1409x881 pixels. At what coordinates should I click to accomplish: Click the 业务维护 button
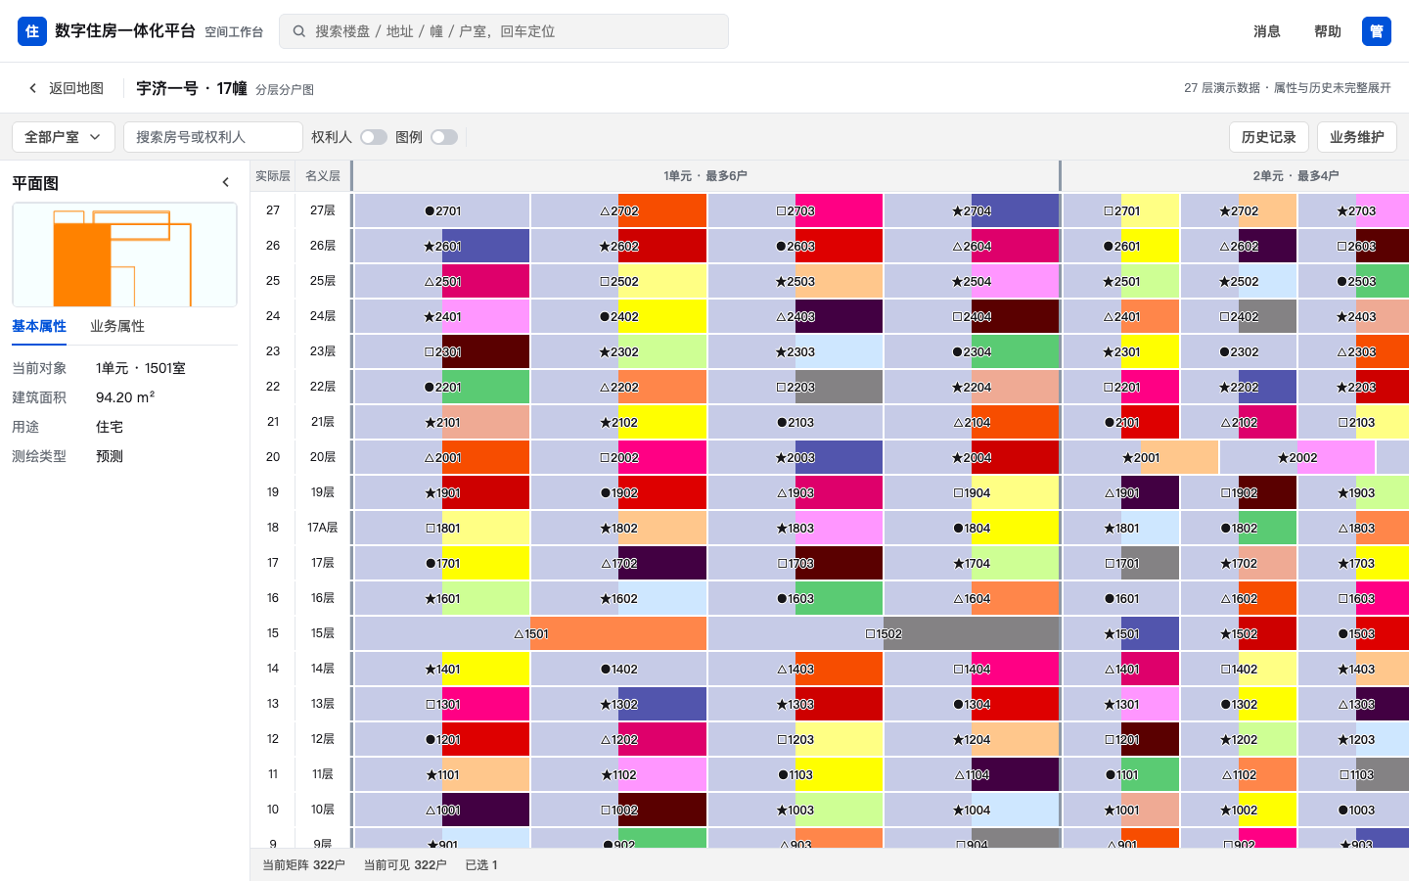(1357, 137)
